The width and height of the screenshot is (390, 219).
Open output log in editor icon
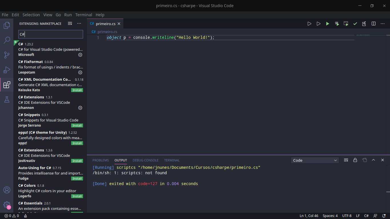click(x=364, y=160)
